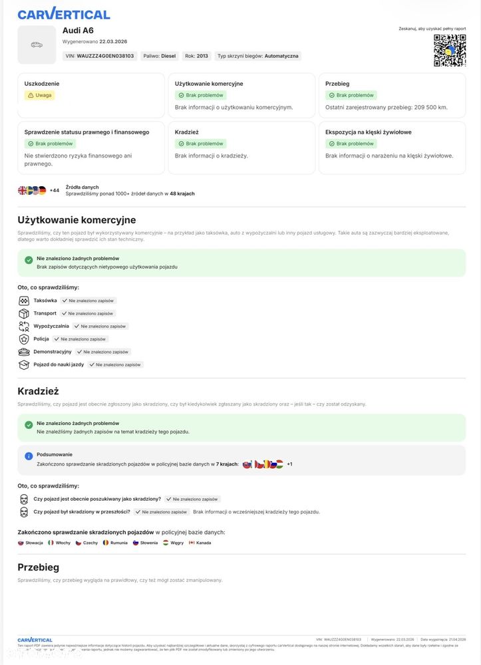Click the Transport box icon

click(x=24, y=313)
